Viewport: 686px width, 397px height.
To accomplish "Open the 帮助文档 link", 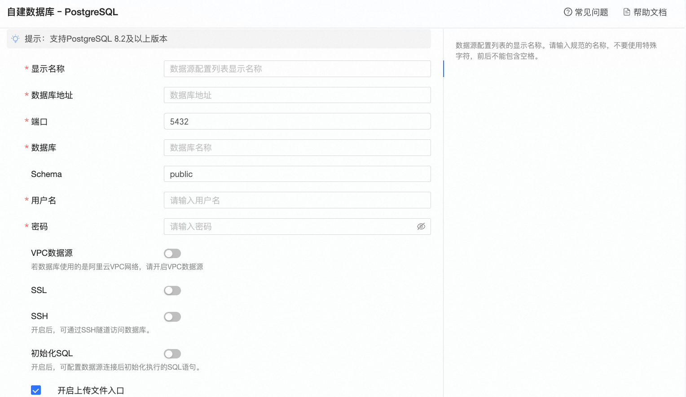I will [645, 12].
